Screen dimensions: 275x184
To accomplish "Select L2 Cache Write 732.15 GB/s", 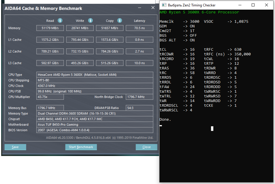I will point(80,51).
